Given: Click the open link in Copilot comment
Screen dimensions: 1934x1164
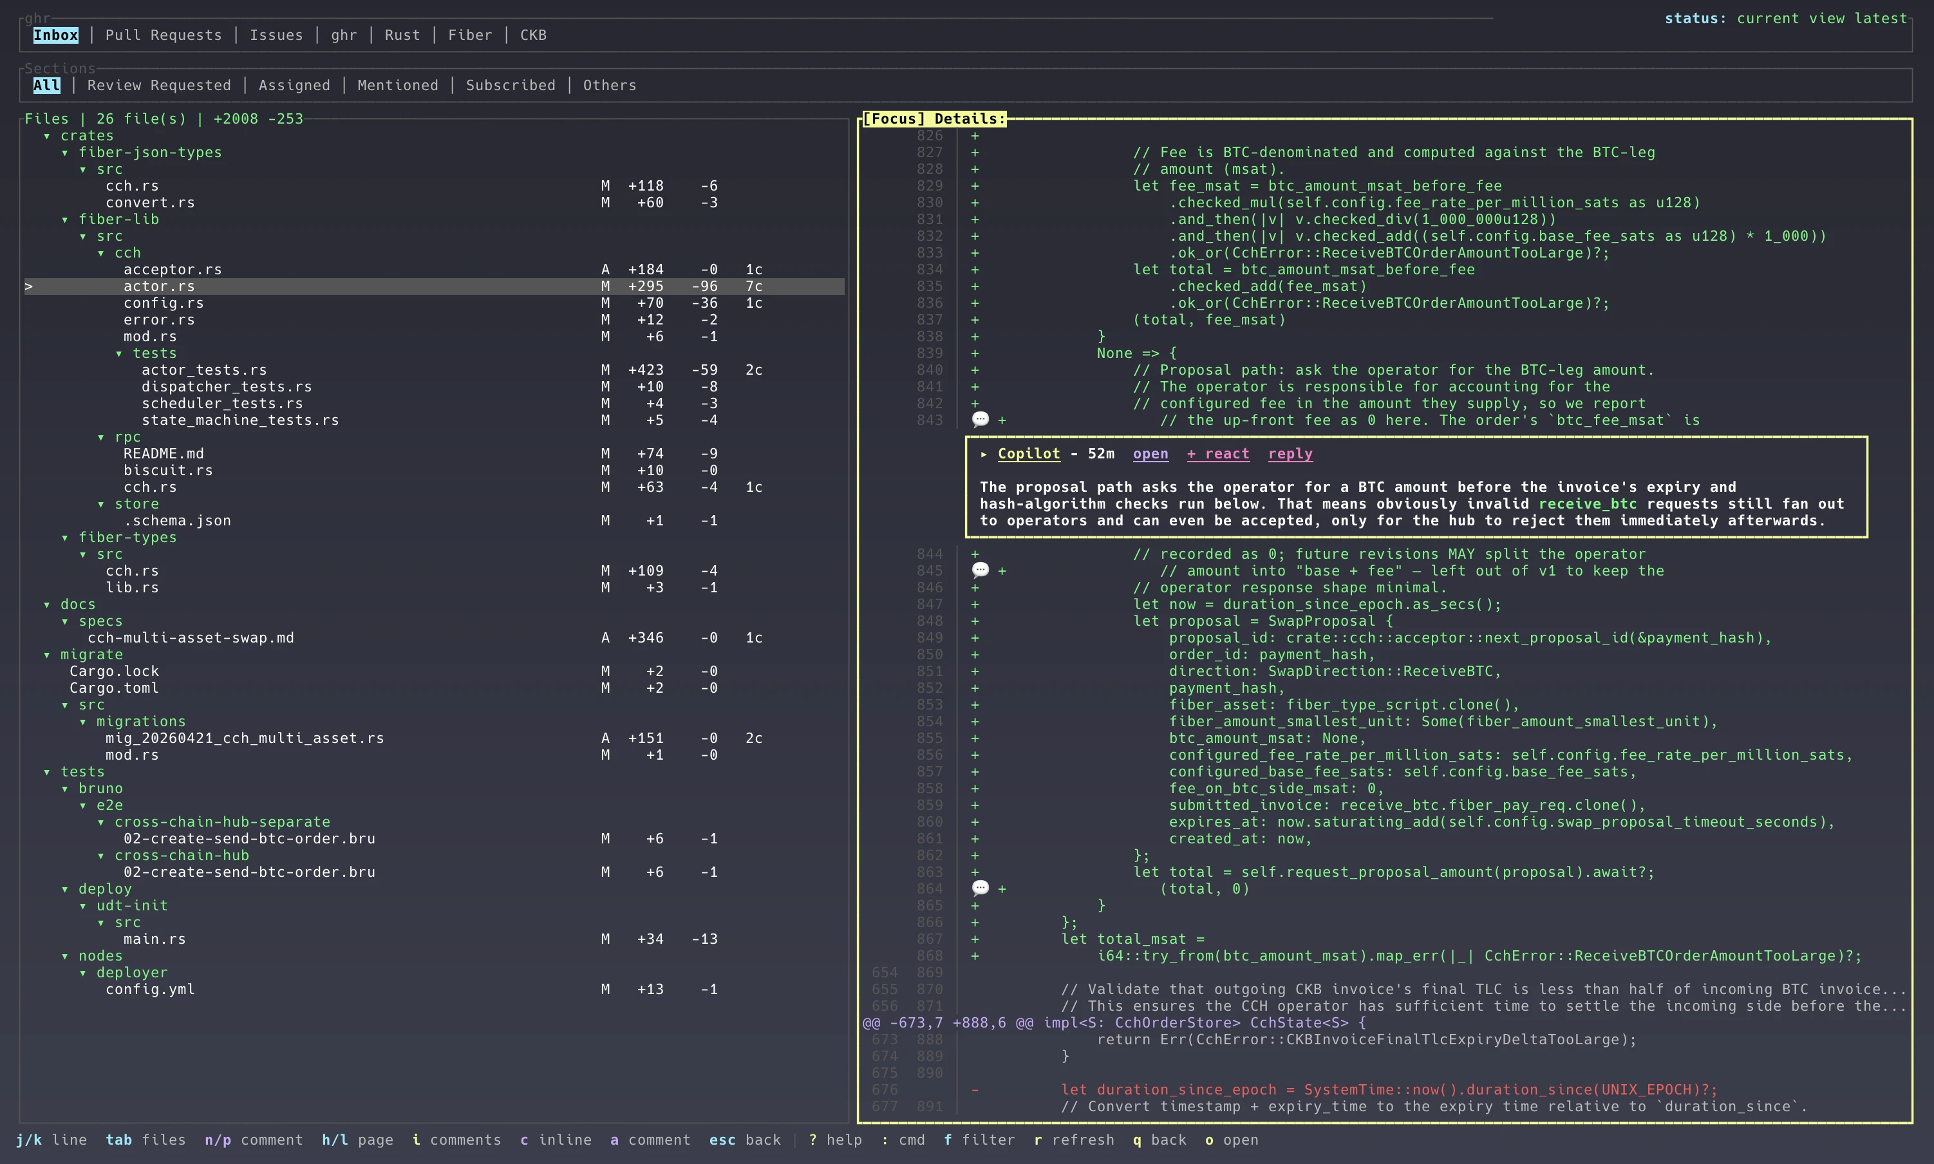Looking at the screenshot, I should tap(1150, 453).
